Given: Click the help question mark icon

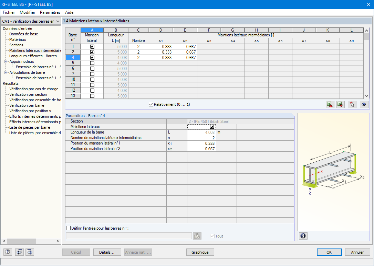Looking at the screenshot, I should [x=8, y=252].
